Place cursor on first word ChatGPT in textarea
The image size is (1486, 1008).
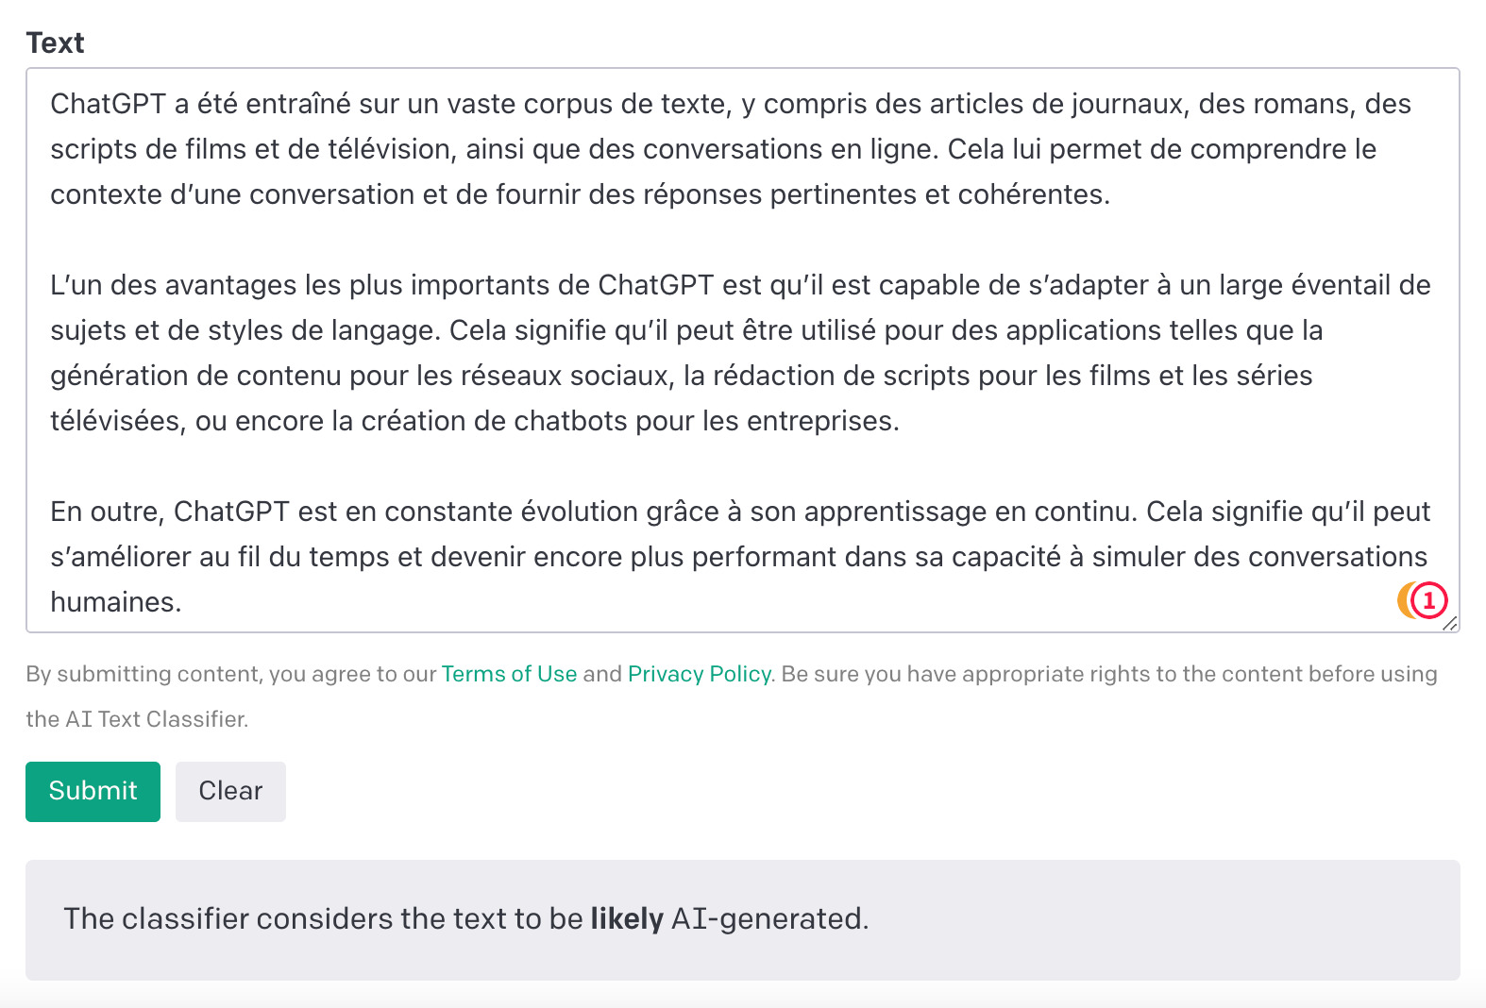[109, 104]
